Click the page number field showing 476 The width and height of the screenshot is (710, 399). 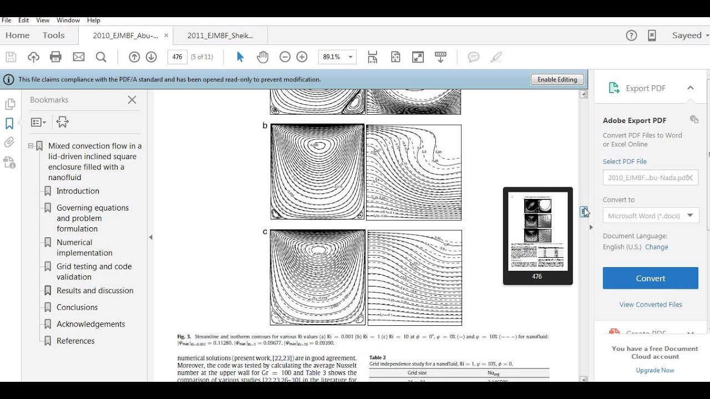pyautogui.click(x=177, y=57)
